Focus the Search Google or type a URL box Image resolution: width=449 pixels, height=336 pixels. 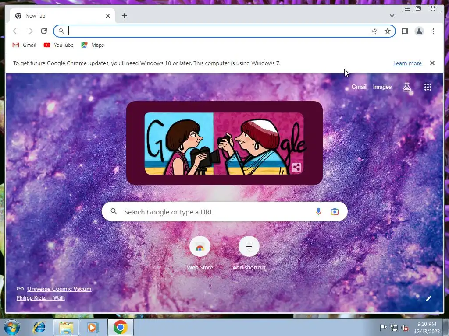tap(224, 212)
